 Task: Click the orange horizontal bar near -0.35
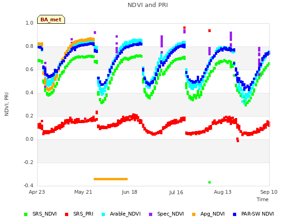pyautogui.click(x=110, y=179)
